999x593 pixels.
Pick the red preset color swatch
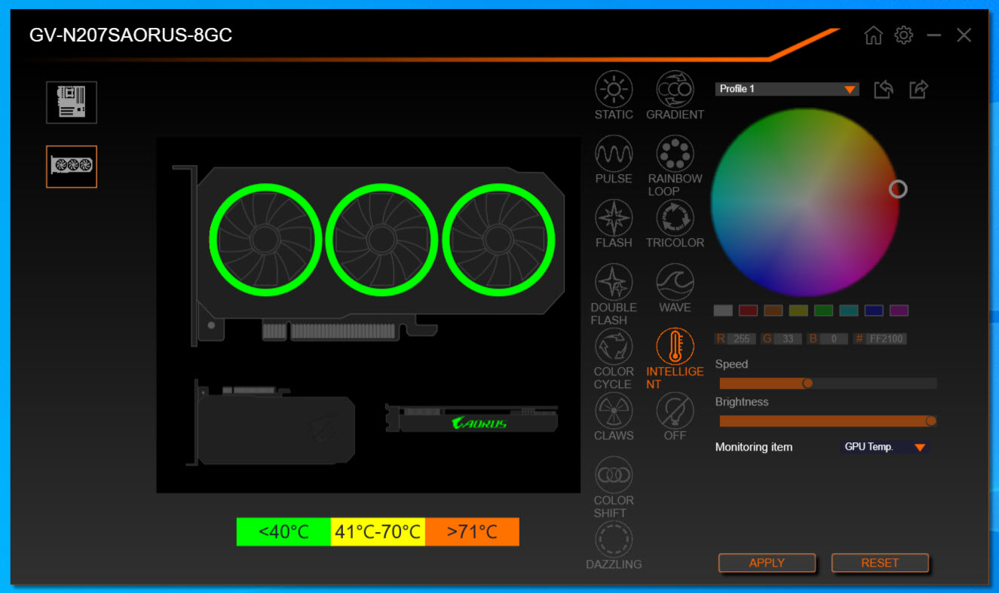748,310
